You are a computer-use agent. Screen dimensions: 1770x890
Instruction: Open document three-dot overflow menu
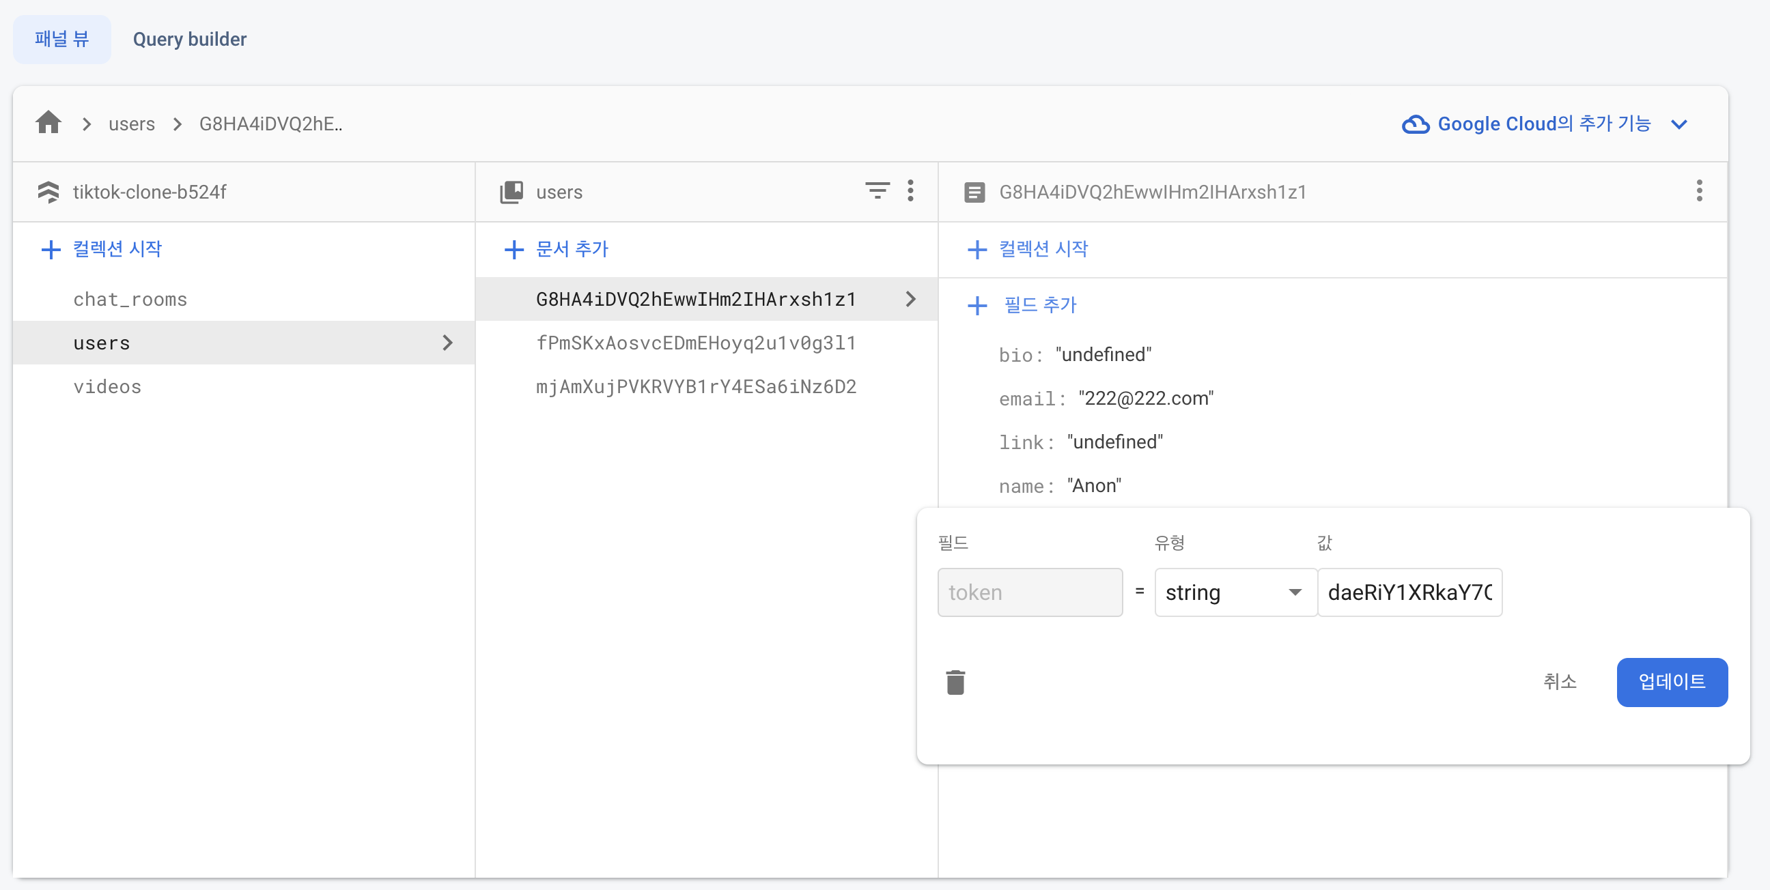click(x=1698, y=190)
